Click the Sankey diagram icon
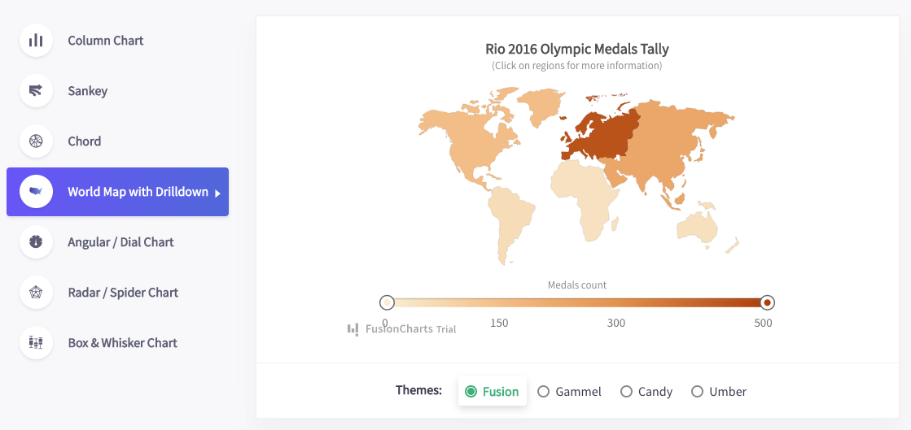The image size is (911, 430). click(x=36, y=90)
